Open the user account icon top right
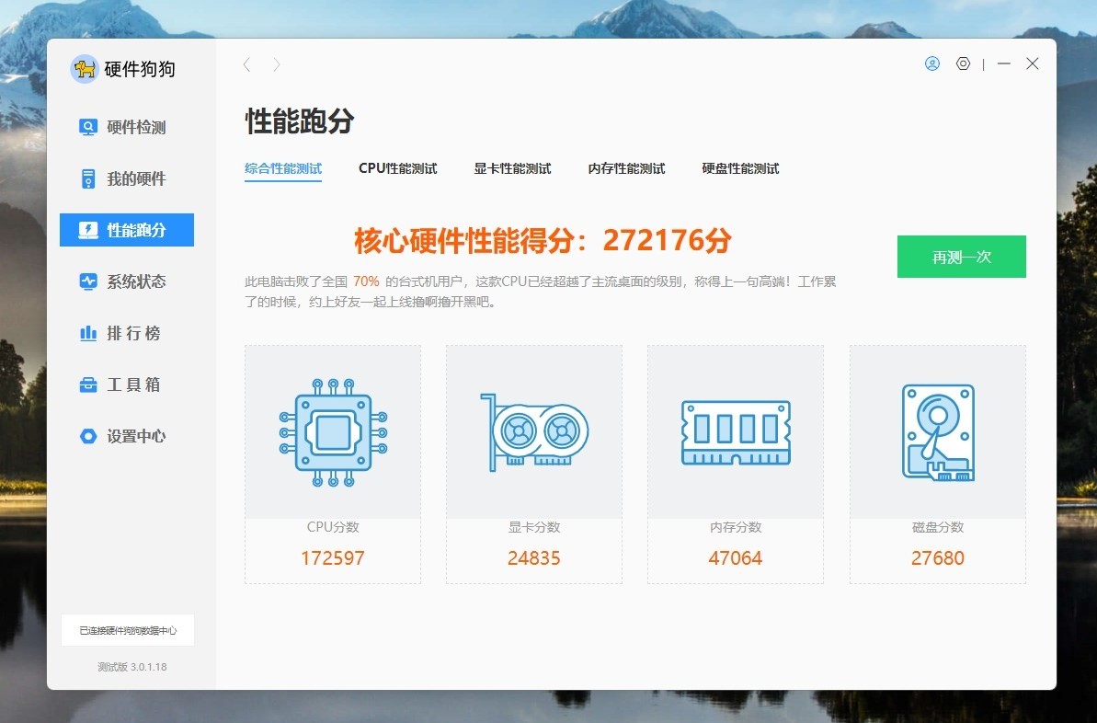 [x=931, y=63]
